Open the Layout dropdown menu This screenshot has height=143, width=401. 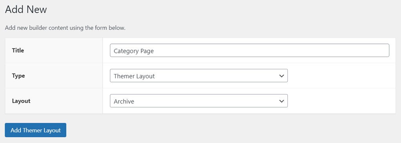tap(199, 101)
